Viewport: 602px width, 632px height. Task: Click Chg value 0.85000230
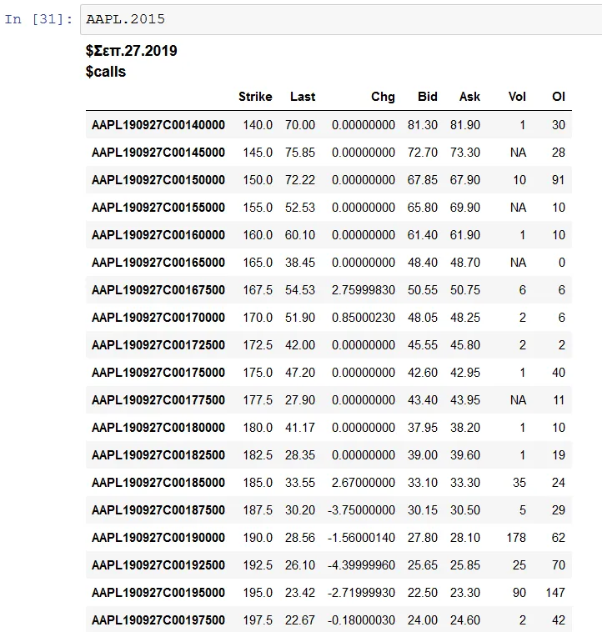point(363,318)
